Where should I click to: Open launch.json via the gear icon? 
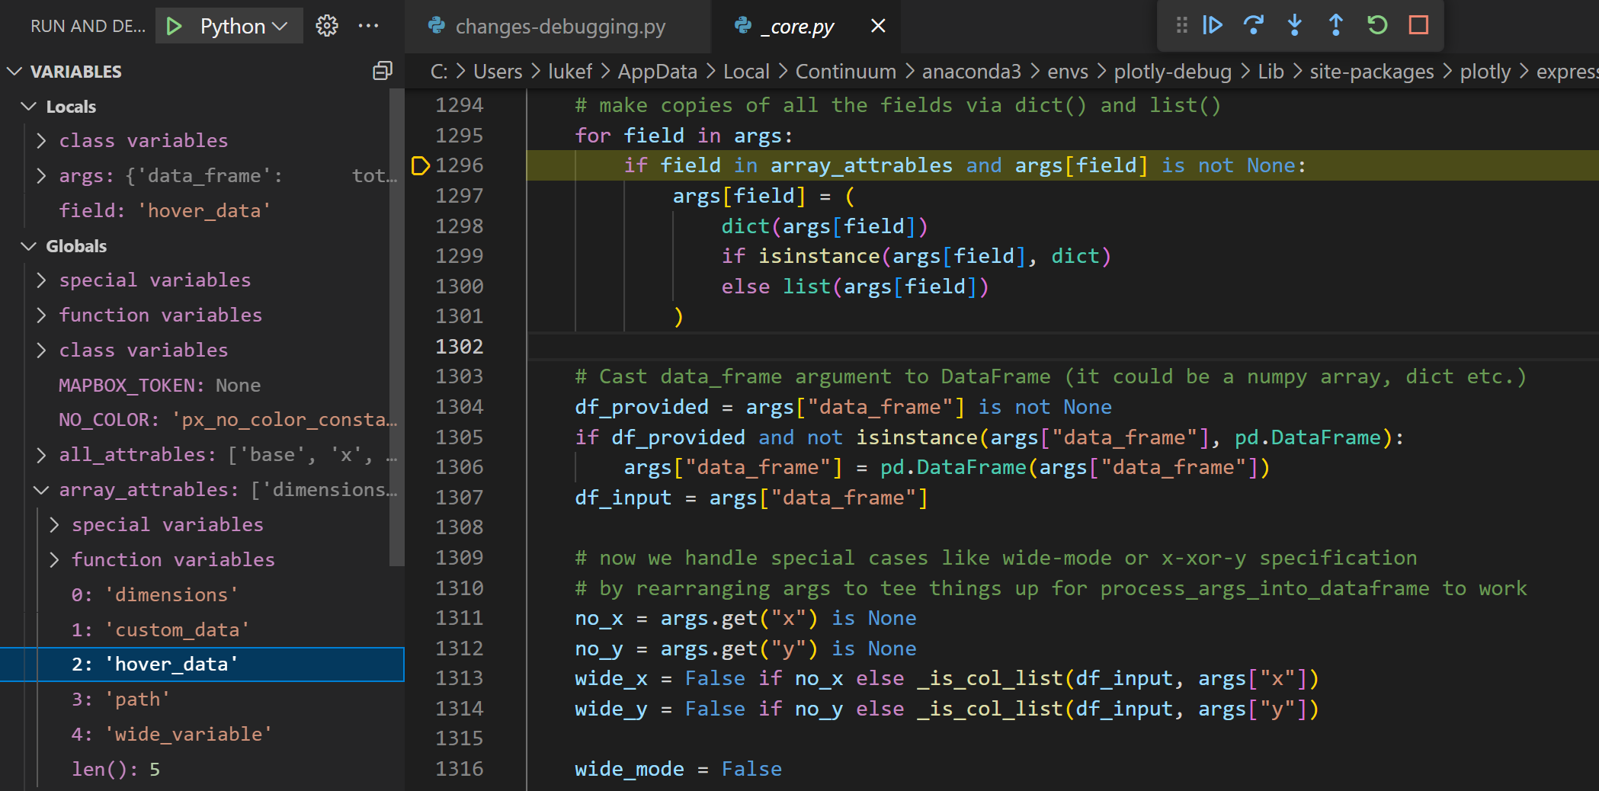(327, 26)
